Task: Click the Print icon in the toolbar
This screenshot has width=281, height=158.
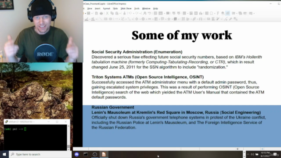Action: 101,13
